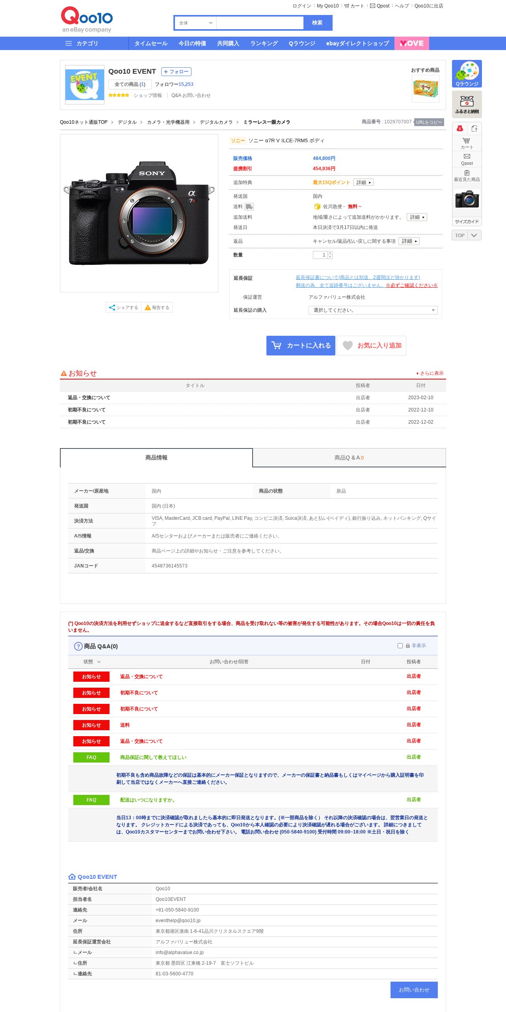
Task: Click the カートに入れる button
Action: [x=301, y=346]
